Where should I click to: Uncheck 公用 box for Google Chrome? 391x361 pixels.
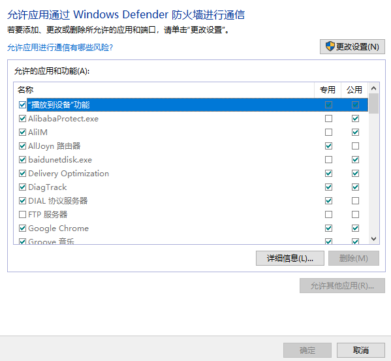[x=355, y=228]
